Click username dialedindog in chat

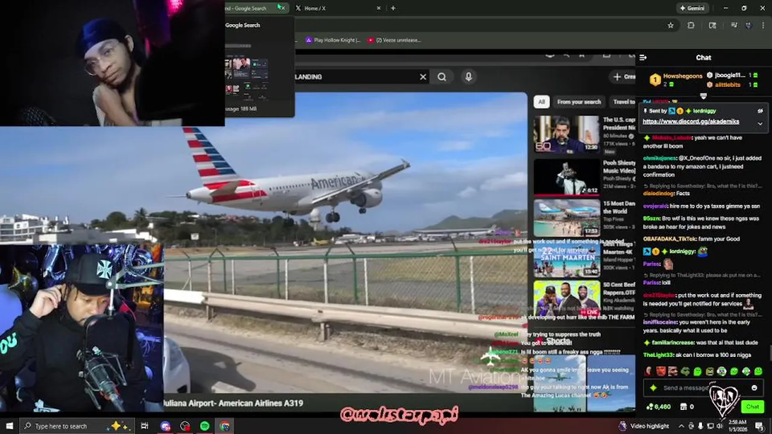pos(659,193)
